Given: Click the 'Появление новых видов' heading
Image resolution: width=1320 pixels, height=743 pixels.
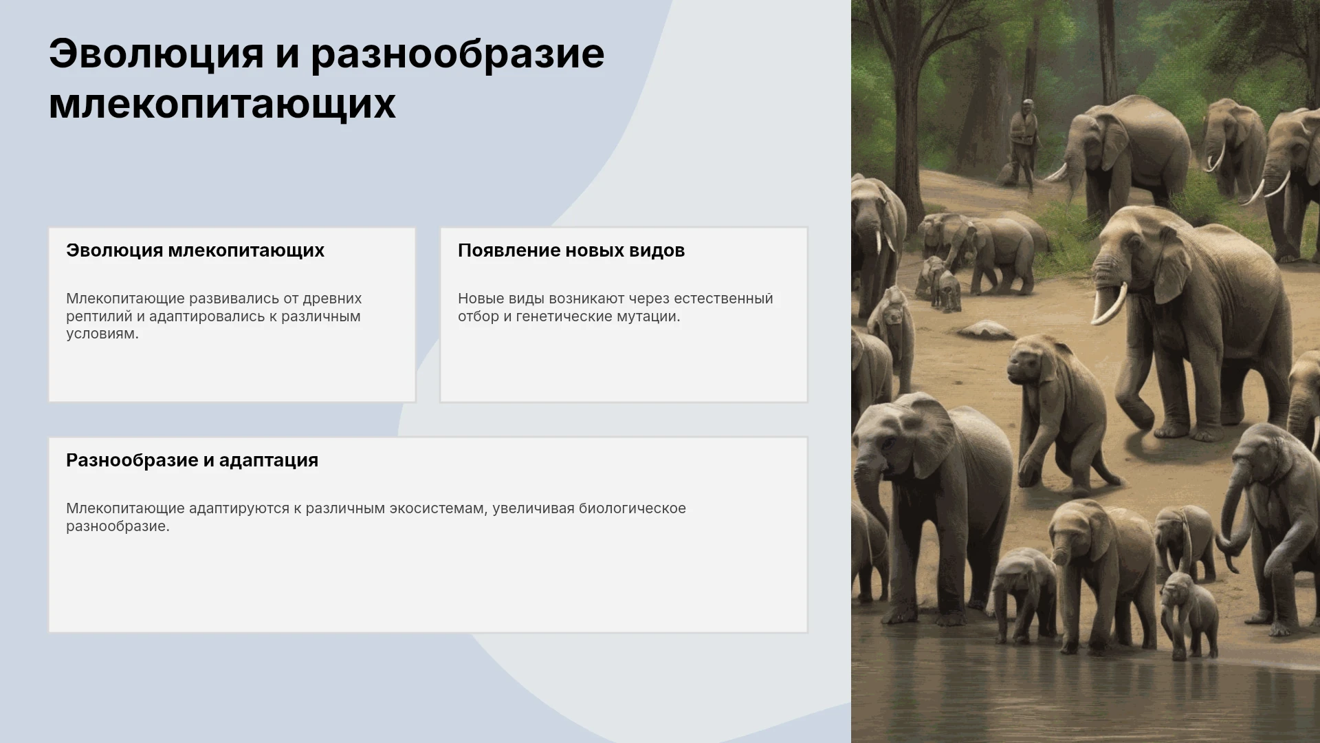Looking at the screenshot, I should tap(571, 250).
